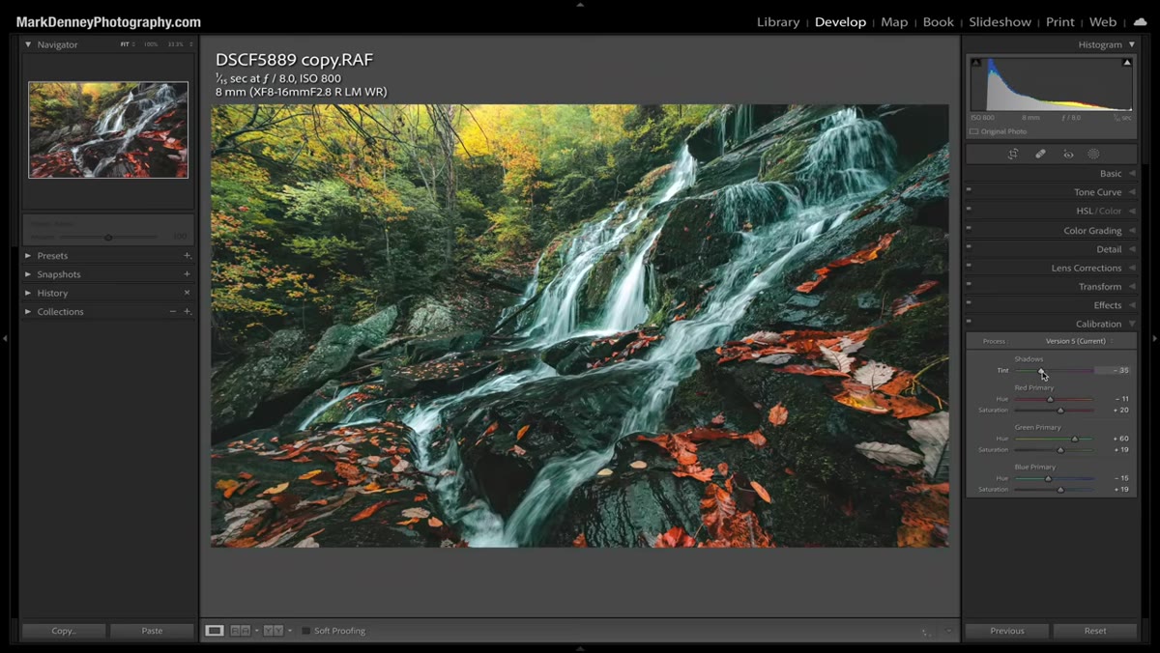1160x653 pixels.
Task: Set Navigator zoom to FIT
Action: (x=126, y=44)
